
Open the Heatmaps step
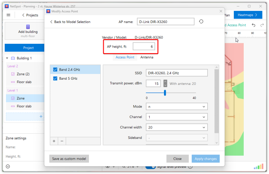tap(248, 15)
